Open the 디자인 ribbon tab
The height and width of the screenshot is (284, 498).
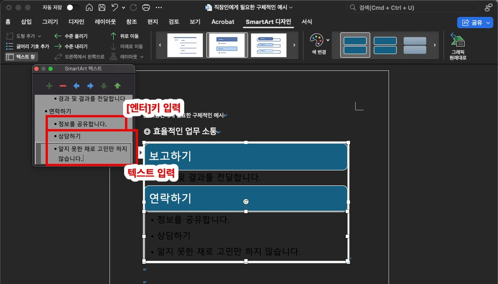(76, 22)
